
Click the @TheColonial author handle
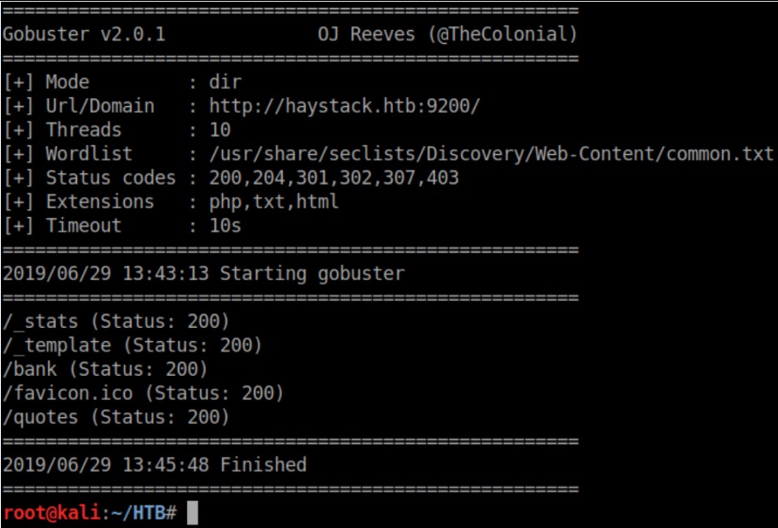(507, 35)
